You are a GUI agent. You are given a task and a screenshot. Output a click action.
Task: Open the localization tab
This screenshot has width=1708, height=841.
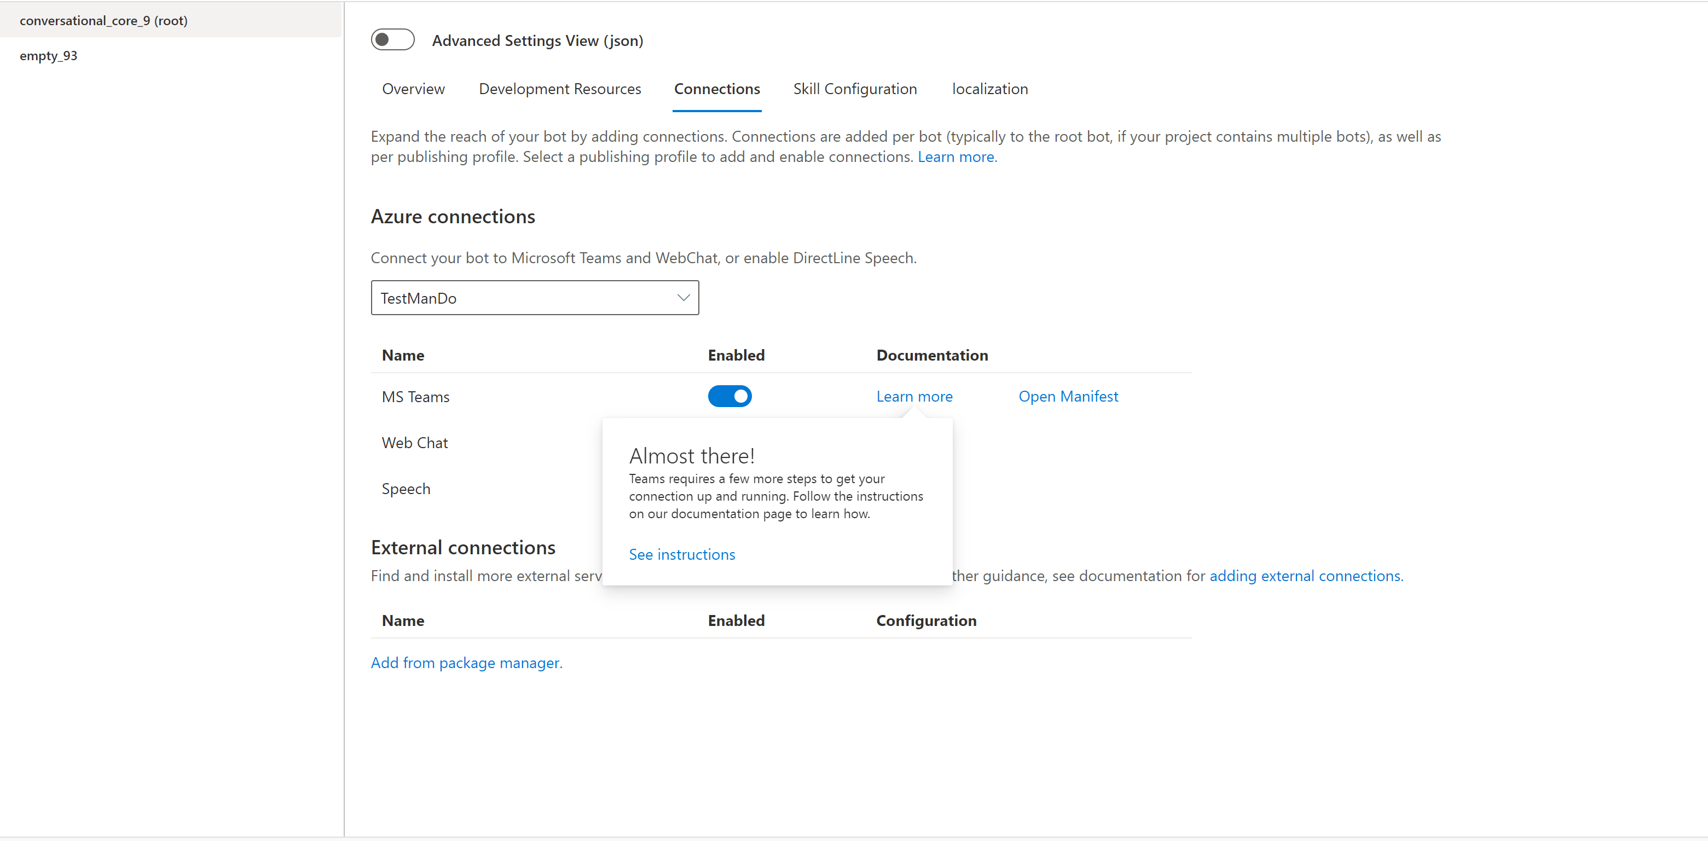(989, 89)
